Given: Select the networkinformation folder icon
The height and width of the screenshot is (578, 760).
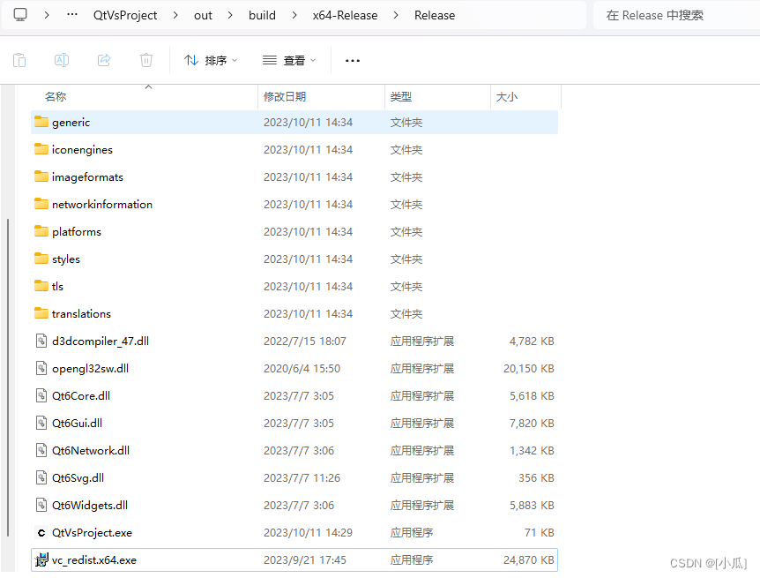Looking at the screenshot, I should tap(41, 204).
